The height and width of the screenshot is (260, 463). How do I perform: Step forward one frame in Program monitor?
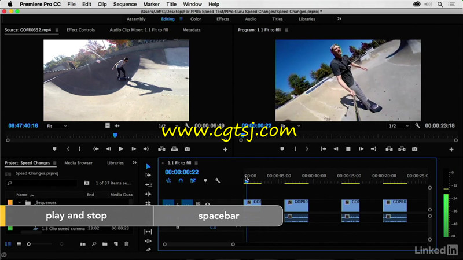coord(361,149)
